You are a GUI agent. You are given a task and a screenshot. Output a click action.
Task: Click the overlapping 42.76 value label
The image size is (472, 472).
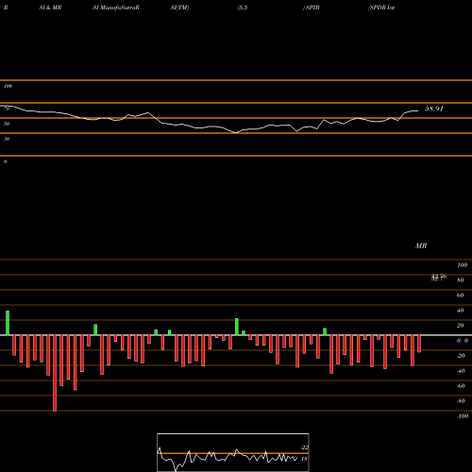point(439,278)
